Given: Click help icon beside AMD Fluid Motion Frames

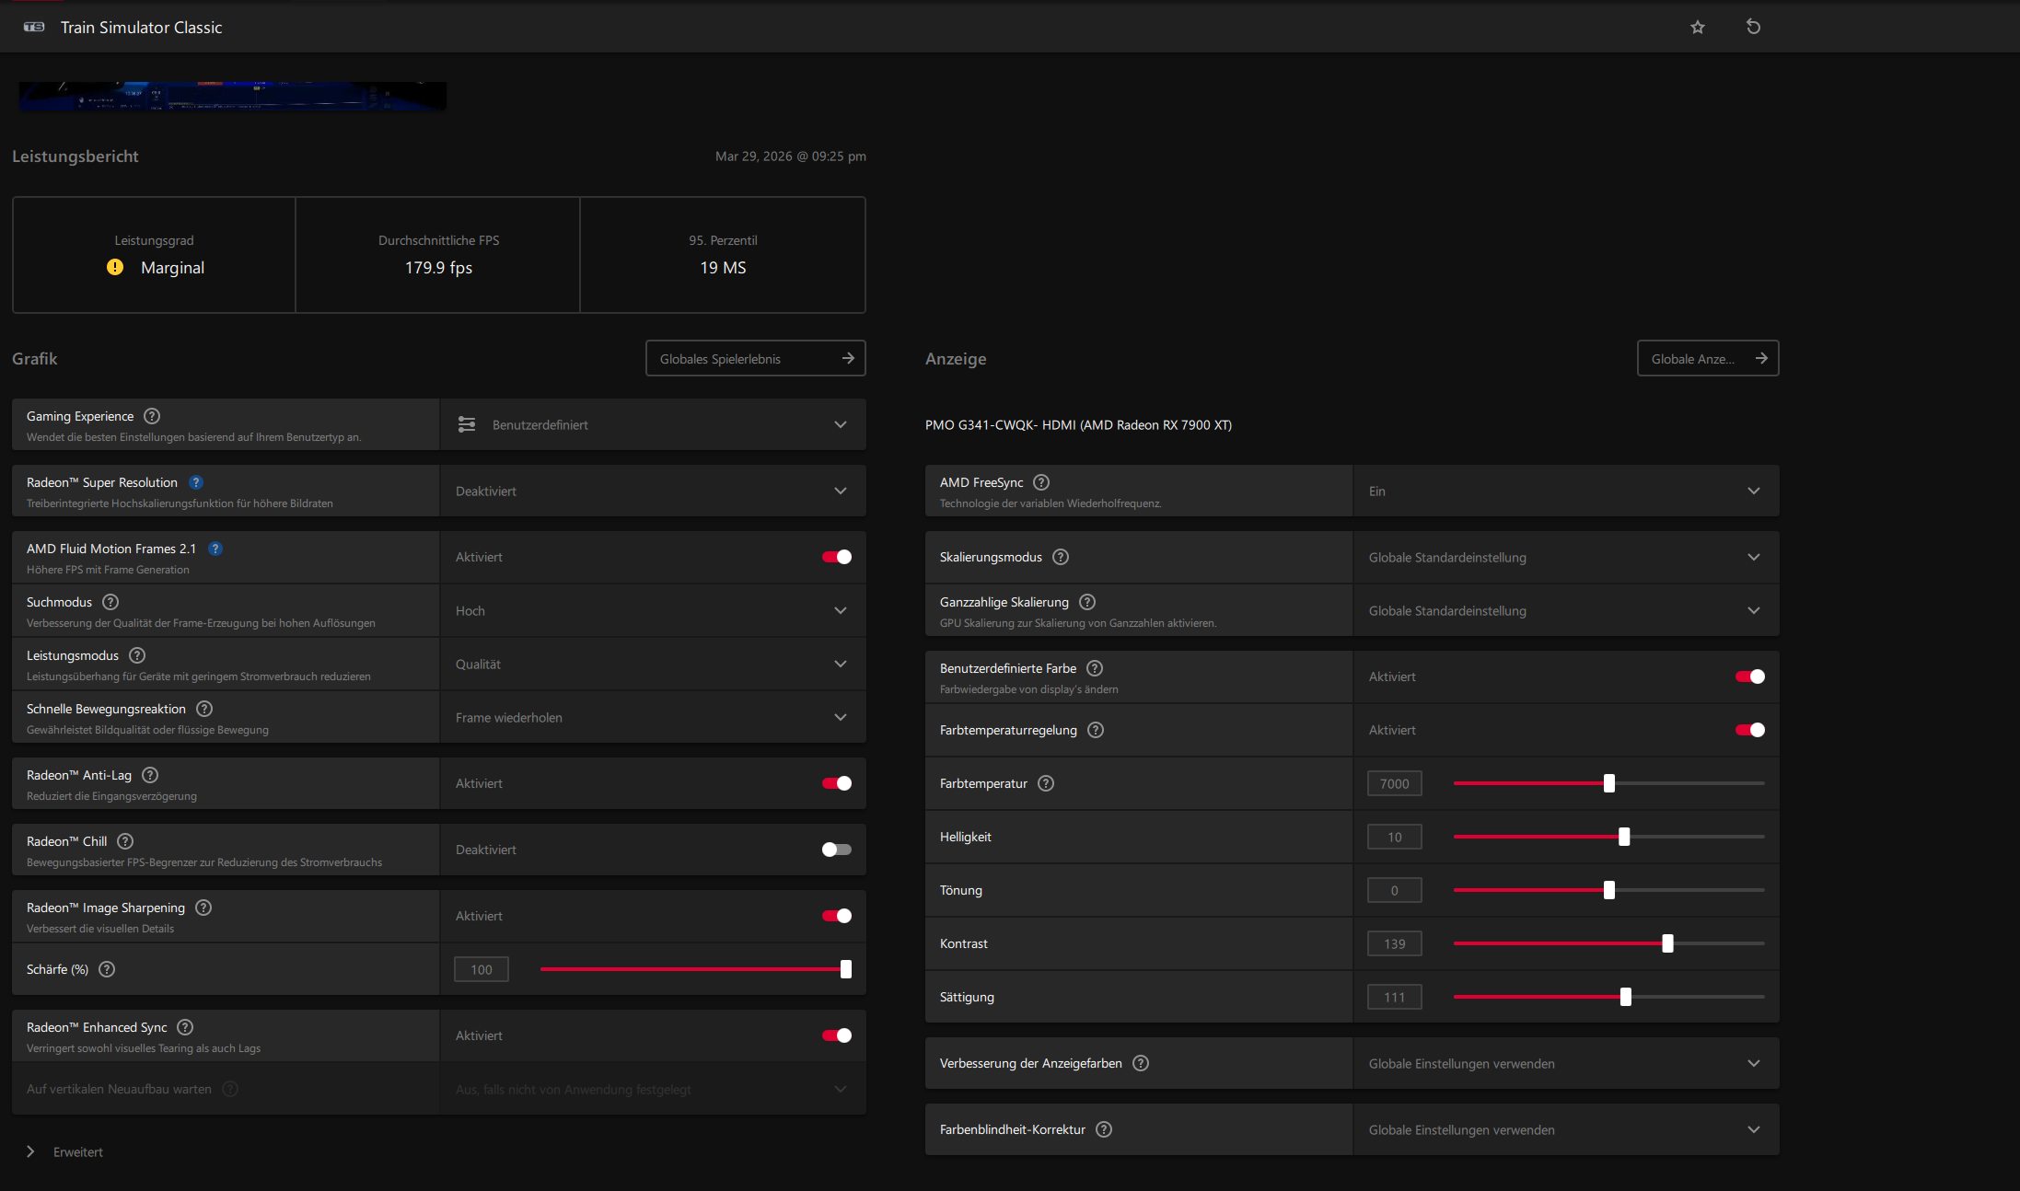Looking at the screenshot, I should pyautogui.click(x=215, y=549).
